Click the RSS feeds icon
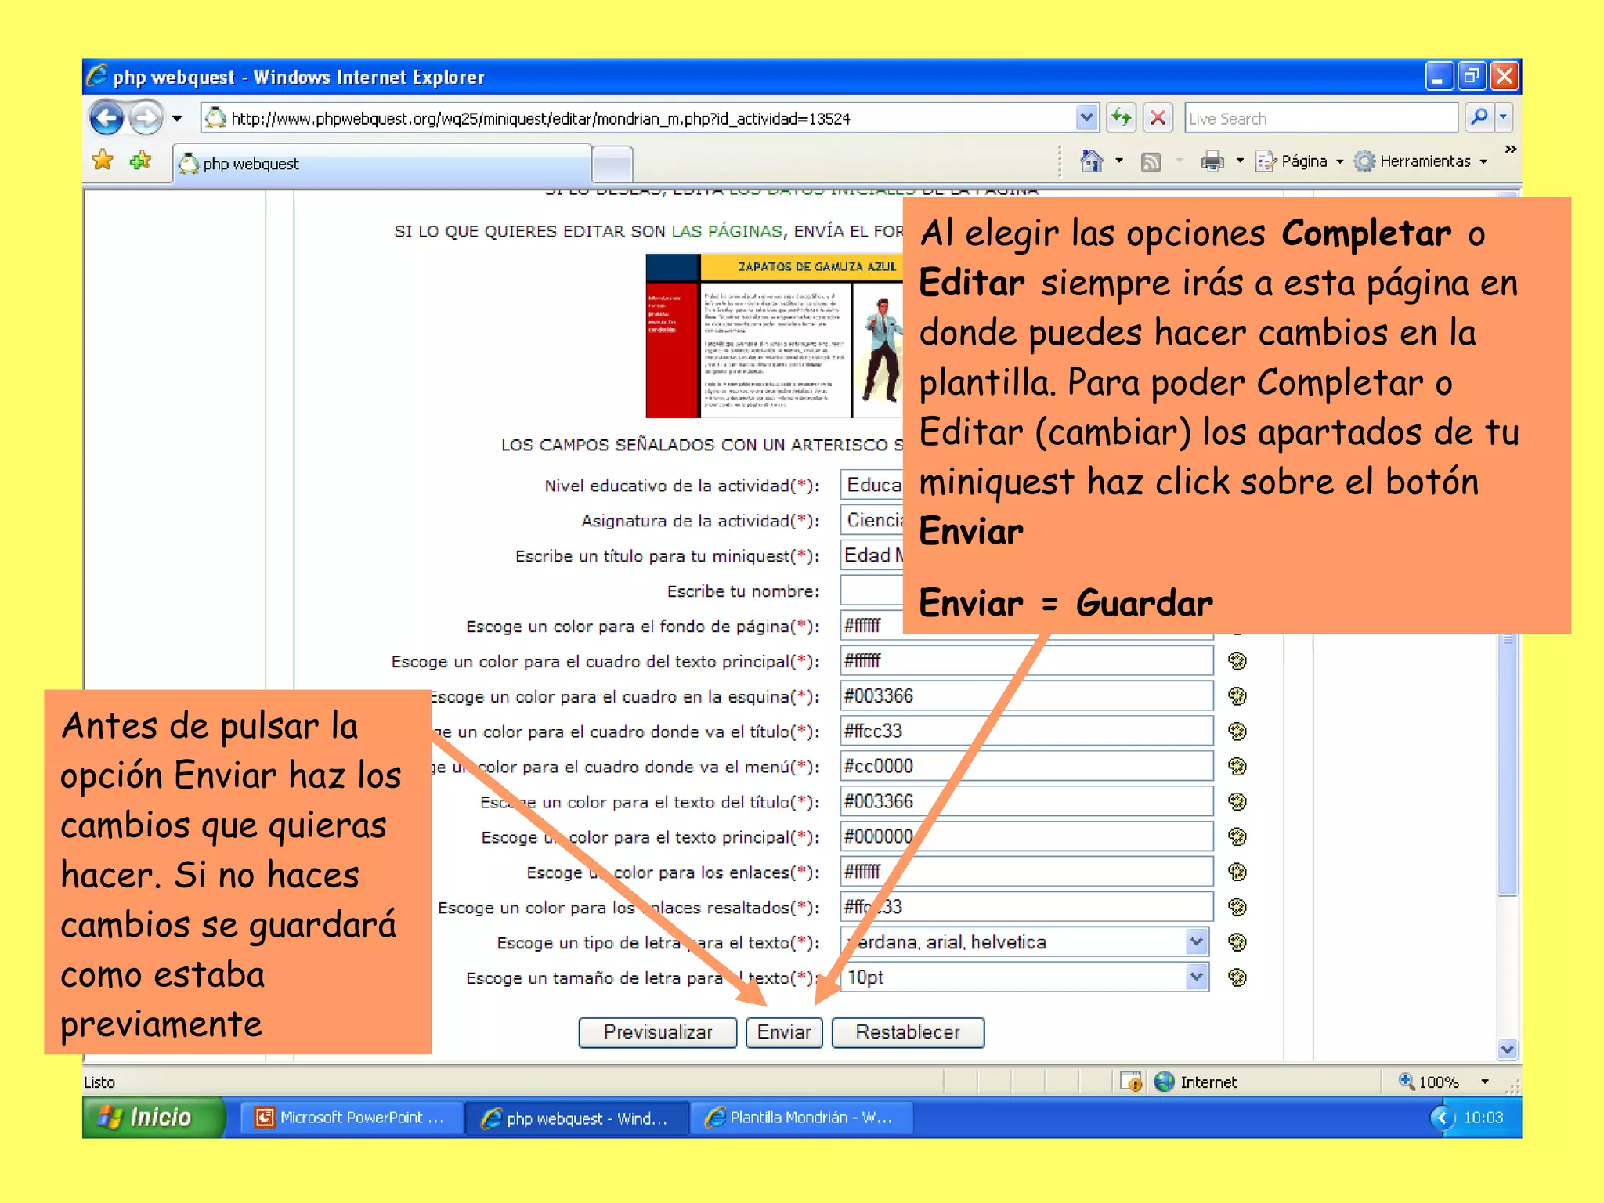This screenshot has width=1604, height=1203. tap(1151, 162)
